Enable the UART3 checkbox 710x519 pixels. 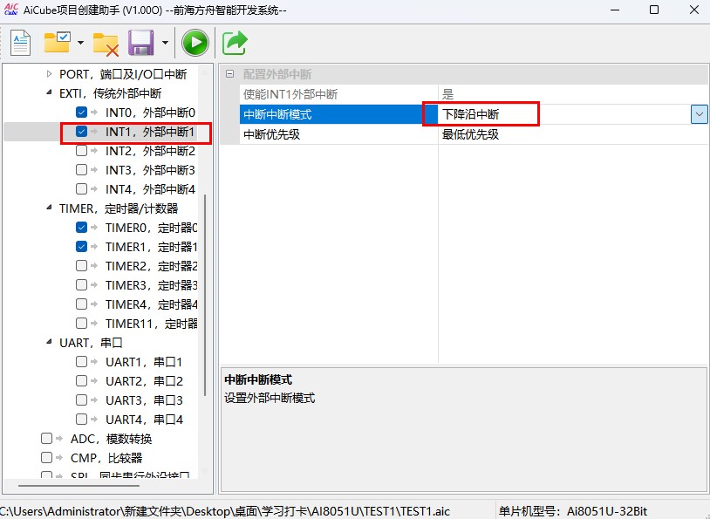tap(81, 399)
